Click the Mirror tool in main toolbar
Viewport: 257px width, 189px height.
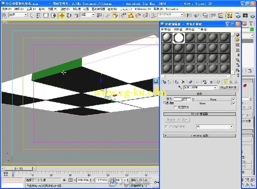tap(189, 16)
